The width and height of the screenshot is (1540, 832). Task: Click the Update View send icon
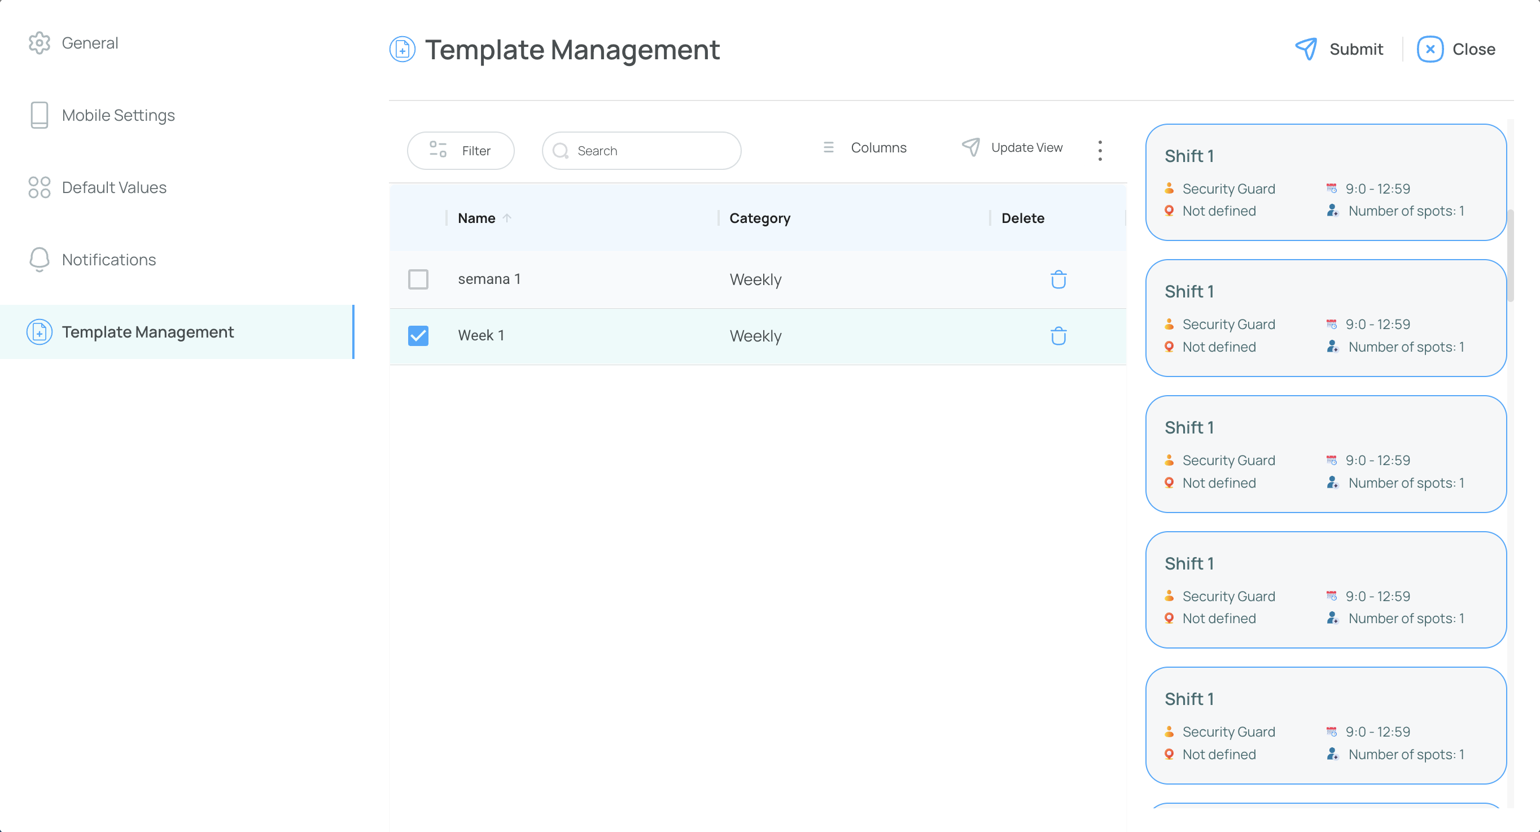tap(971, 147)
